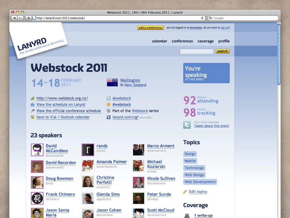The height and width of the screenshot is (218, 290).
Task: Click the calendar icon beside Save to iCal
Action: pyautogui.click(x=33, y=117)
